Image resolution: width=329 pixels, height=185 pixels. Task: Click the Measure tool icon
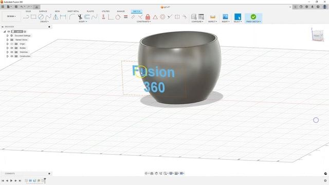click(x=212, y=17)
